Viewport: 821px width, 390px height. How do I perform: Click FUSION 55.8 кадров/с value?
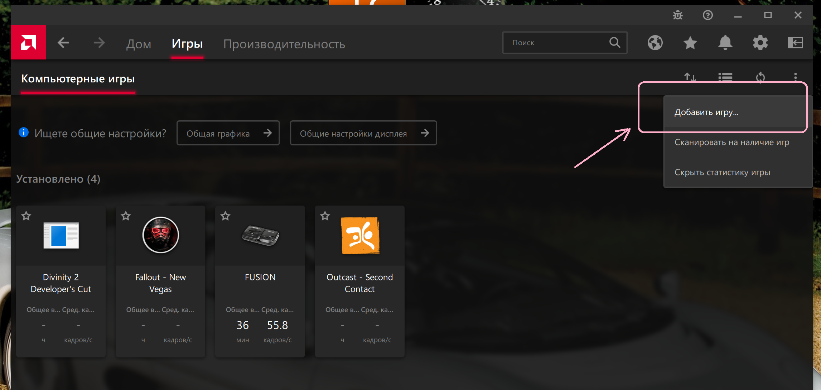277,325
